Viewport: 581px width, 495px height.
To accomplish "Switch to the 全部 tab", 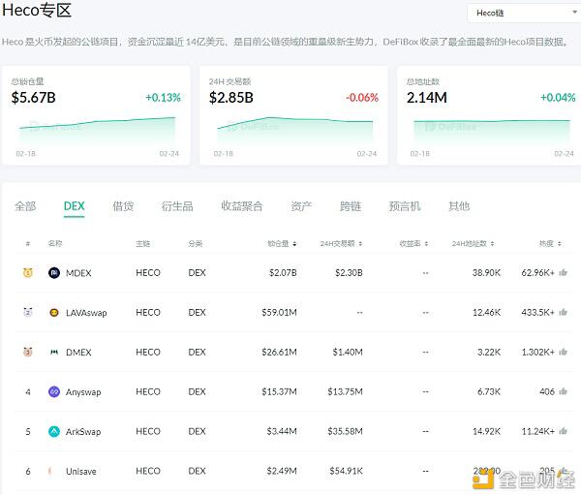I will (25, 206).
